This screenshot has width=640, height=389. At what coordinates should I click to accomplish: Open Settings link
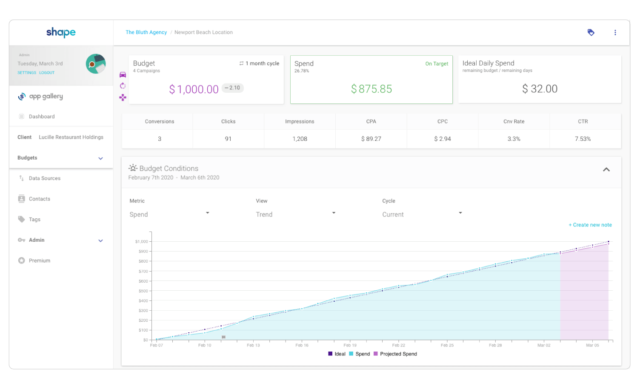(27, 73)
